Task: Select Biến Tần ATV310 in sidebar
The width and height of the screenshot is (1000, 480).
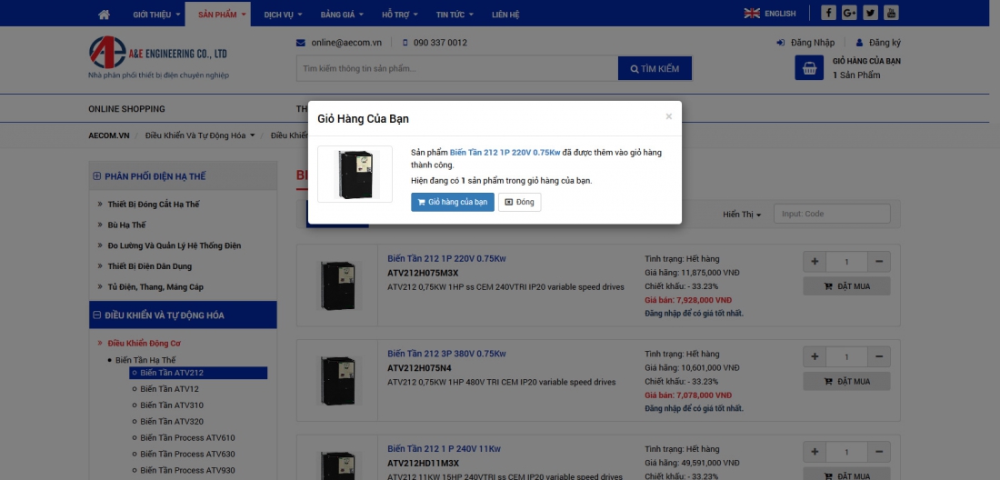Action: click(172, 405)
